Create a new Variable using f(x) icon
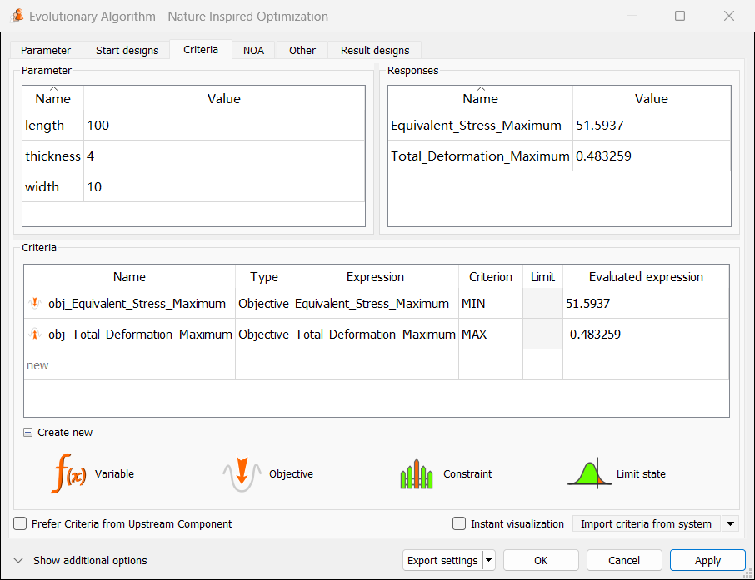 69,473
